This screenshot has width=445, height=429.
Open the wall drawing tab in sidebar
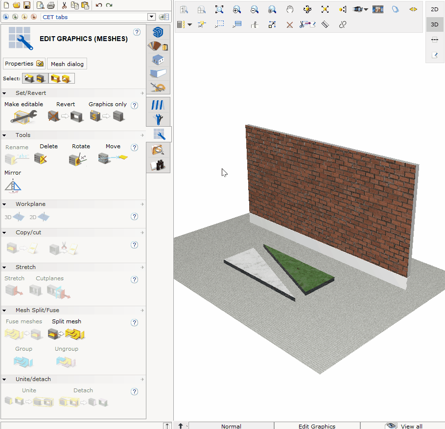pos(158,73)
